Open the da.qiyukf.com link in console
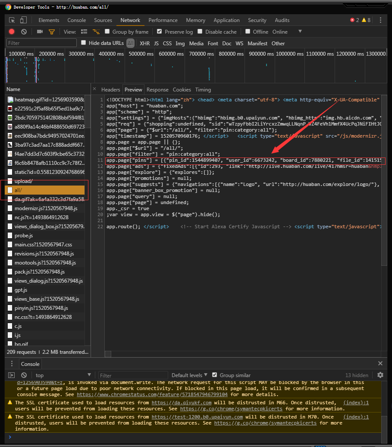 click(x=182, y=403)
